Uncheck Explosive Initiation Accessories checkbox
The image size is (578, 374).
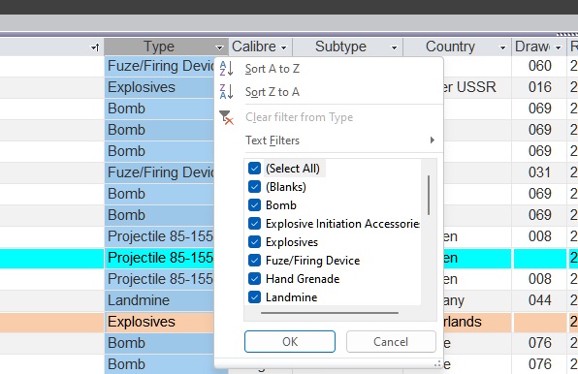254,224
